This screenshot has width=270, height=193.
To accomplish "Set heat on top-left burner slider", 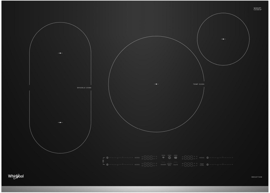I will pos(120,158).
